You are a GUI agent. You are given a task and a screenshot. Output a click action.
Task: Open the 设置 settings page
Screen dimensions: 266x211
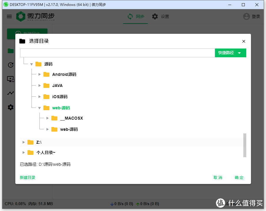(x=161, y=16)
